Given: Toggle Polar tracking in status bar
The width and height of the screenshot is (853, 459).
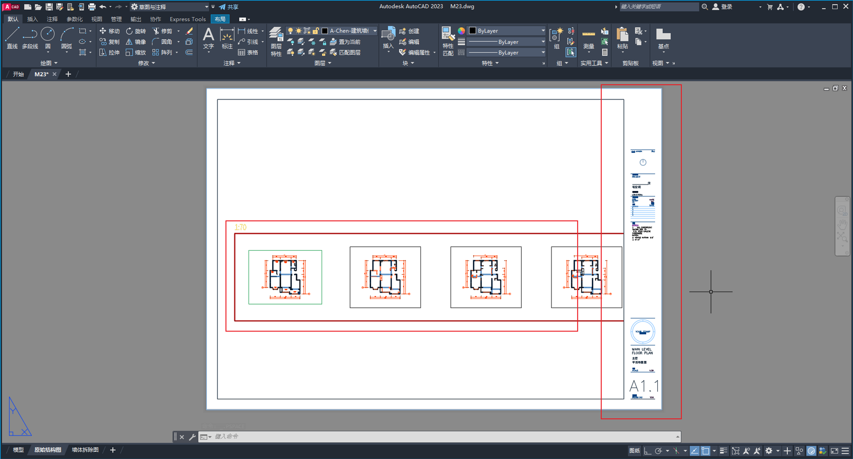Looking at the screenshot, I should 659,450.
